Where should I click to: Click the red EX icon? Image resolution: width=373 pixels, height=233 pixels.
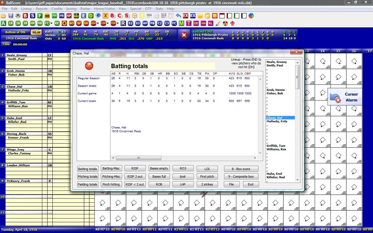click(x=185, y=16)
